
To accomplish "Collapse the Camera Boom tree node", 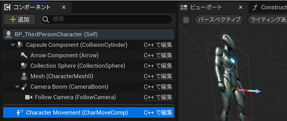I will coord(17,87).
